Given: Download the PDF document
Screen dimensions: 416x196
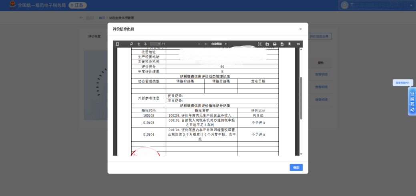Looking at the screenshot, I should [x=282, y=44].
